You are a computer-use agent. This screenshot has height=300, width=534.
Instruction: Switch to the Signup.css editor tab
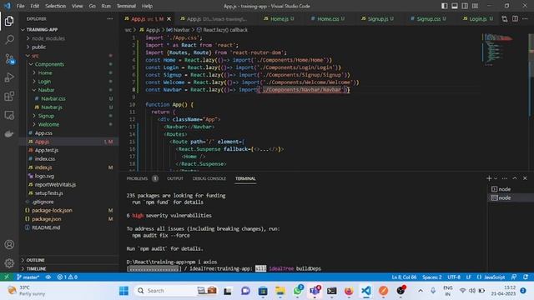[428, 18]
